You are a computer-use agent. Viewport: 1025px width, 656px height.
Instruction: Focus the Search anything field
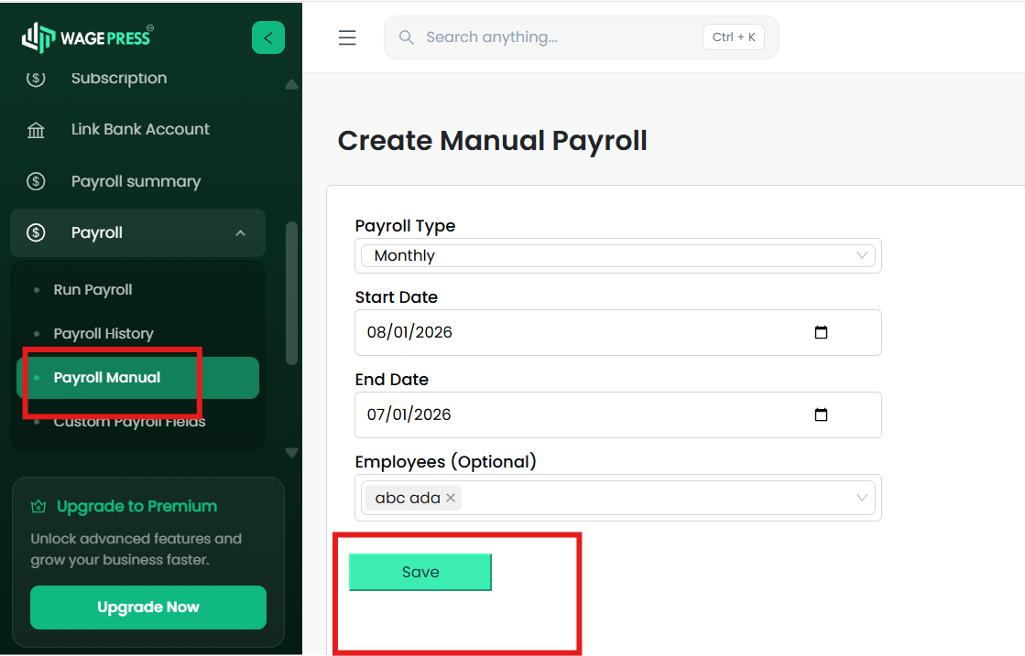581,38
